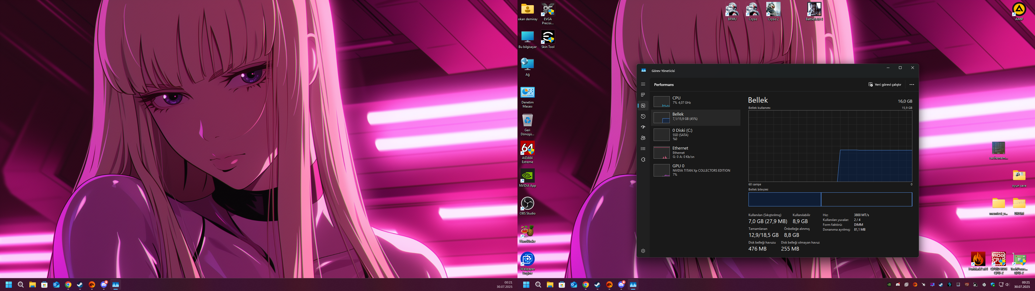The image size is (1035, 291).
Task: Click the '255 MB' non-paged pool value
Action: pyautogui.click(x=790, y=249)
